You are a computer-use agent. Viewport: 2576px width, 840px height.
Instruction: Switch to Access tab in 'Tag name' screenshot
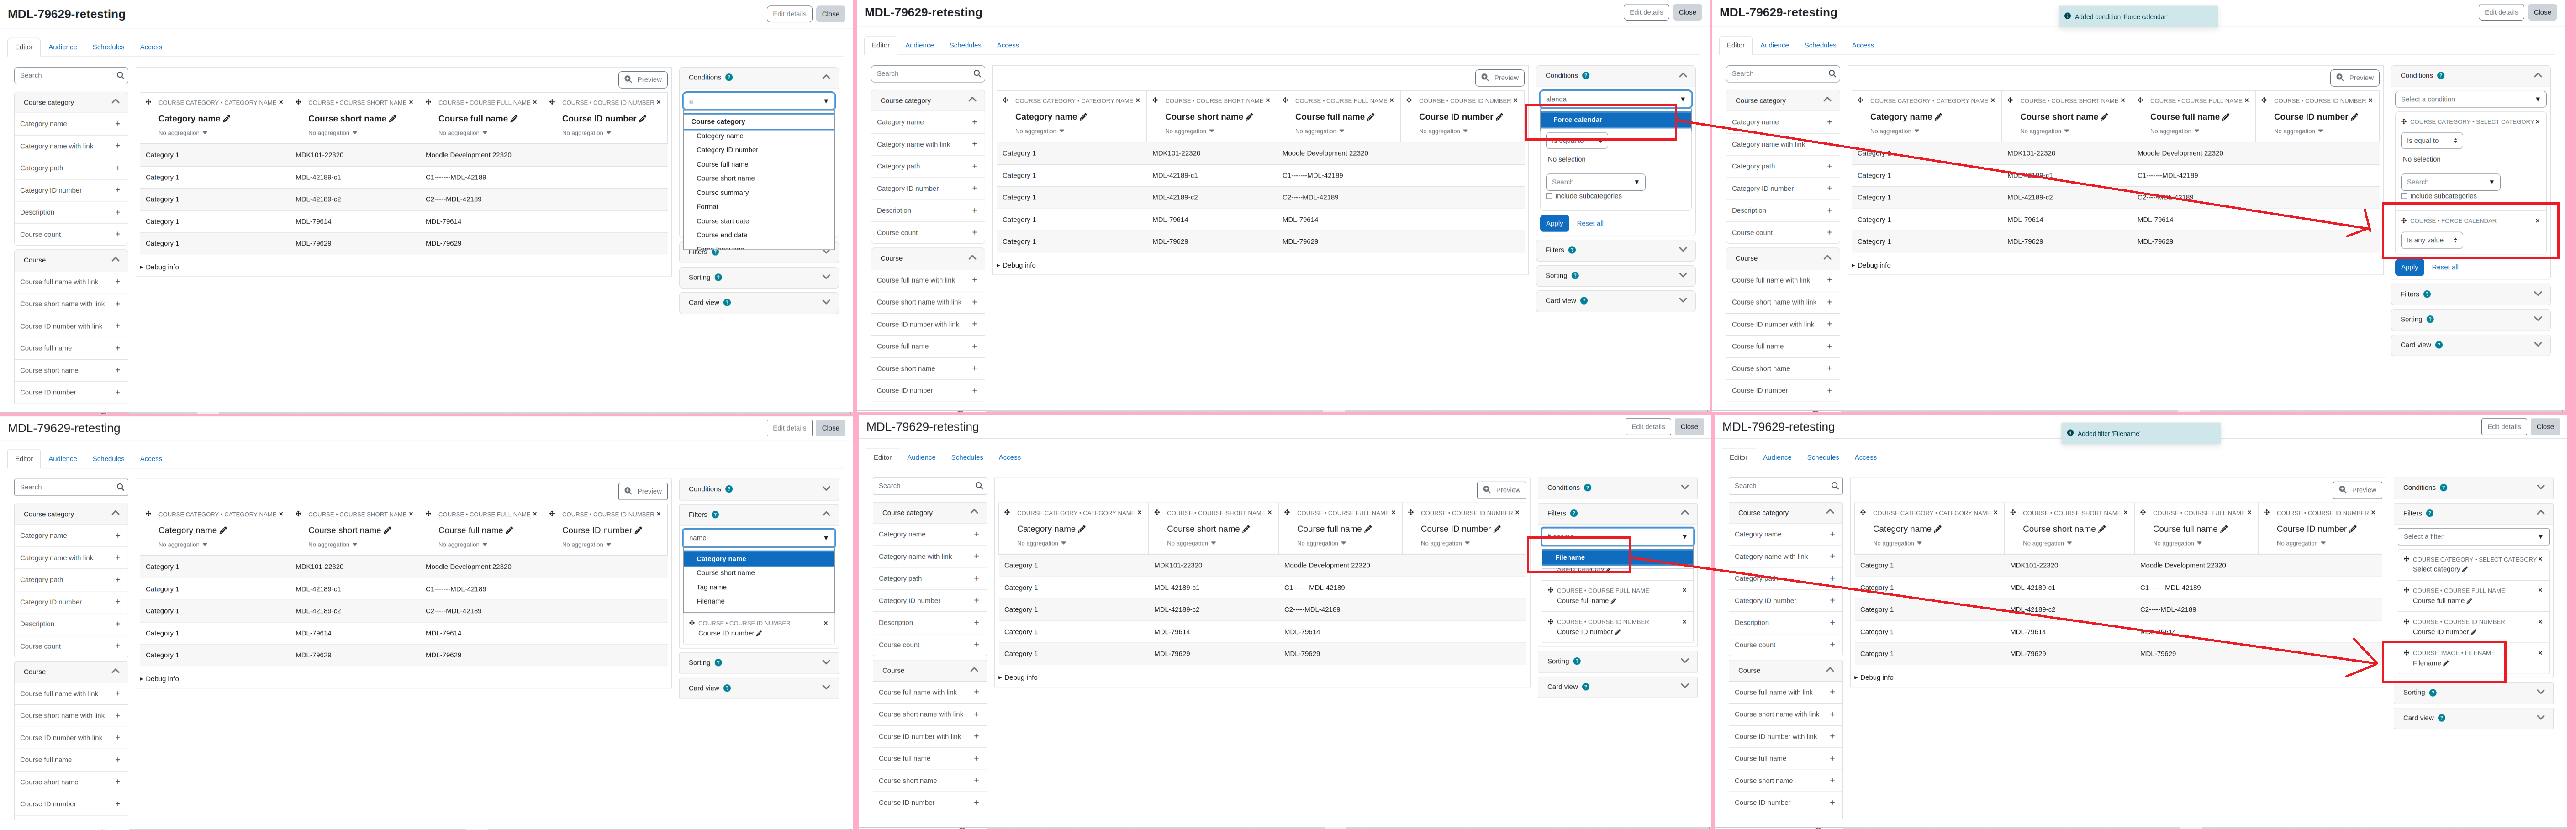click(x=151, y=459)
